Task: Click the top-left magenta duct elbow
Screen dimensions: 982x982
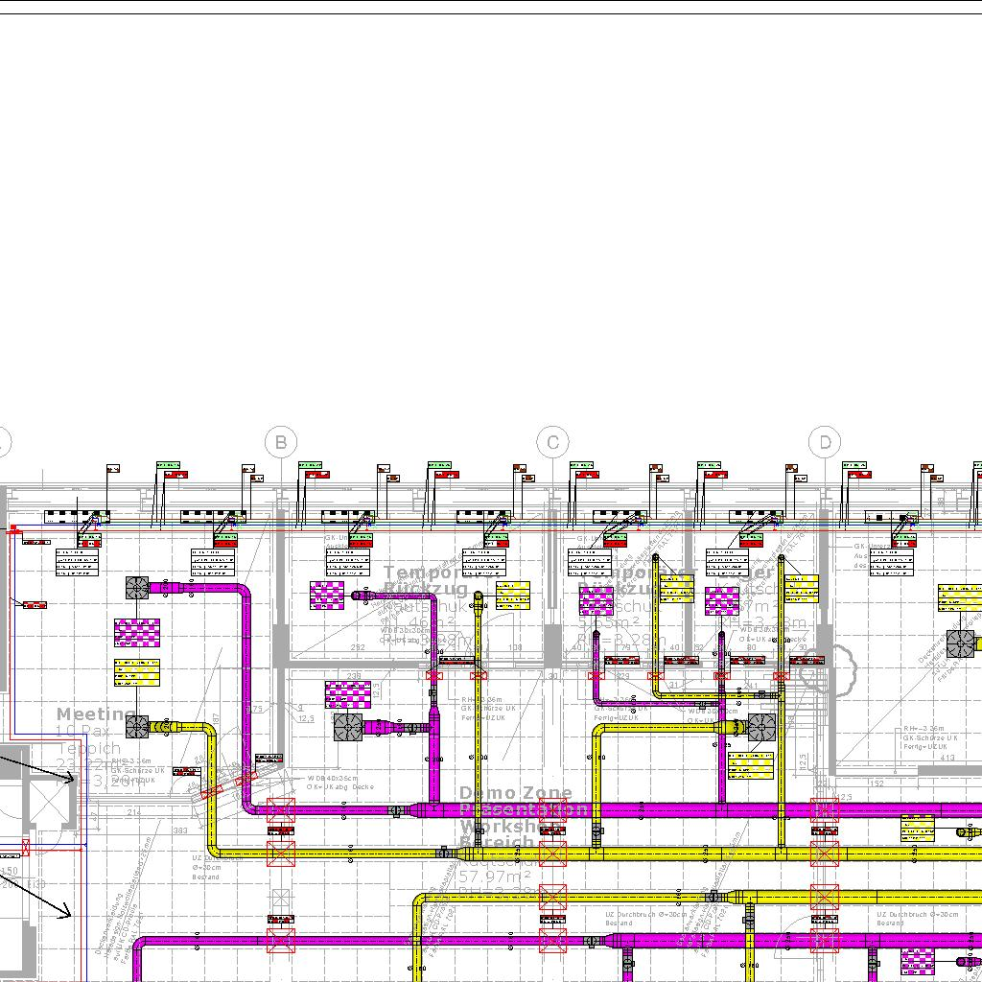Action: click(240, 595)
